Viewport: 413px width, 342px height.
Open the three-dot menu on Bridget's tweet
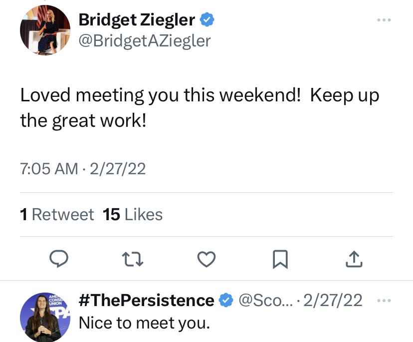pos(384,20)
